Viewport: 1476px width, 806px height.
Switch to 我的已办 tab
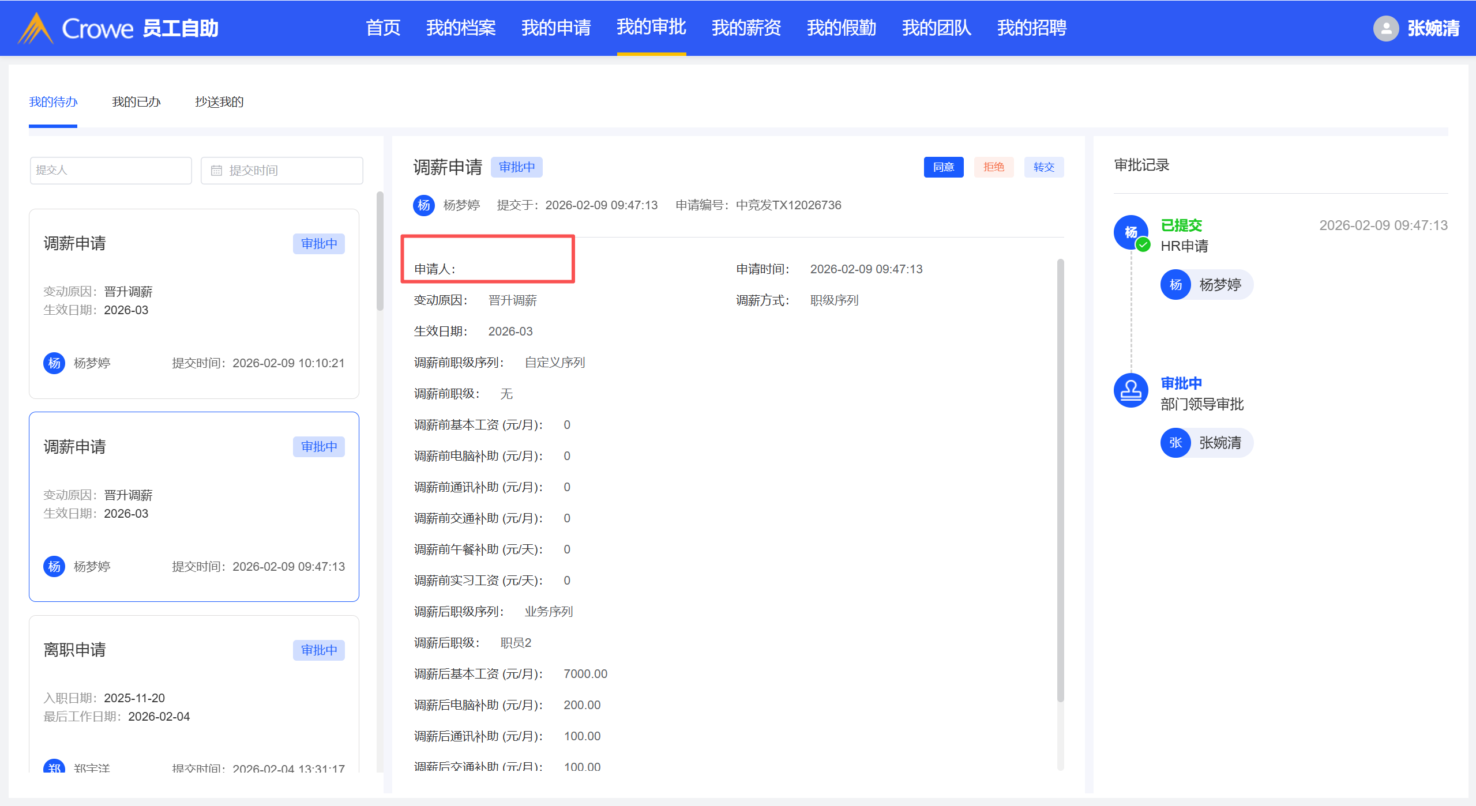click(x=136, y=102)
